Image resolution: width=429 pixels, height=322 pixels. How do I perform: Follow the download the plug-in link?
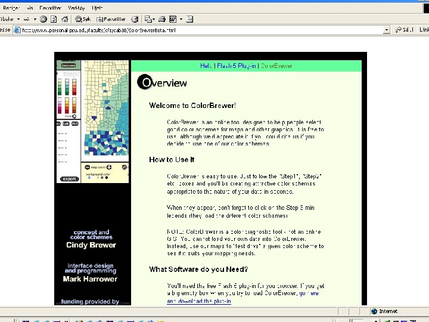[199, 301]
